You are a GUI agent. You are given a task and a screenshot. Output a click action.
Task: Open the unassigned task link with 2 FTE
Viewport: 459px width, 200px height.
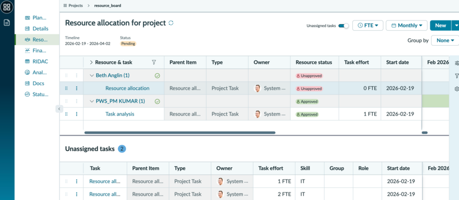[x=105, y=194]
